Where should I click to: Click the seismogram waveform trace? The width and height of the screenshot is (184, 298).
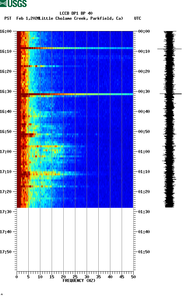click(169, 119)
